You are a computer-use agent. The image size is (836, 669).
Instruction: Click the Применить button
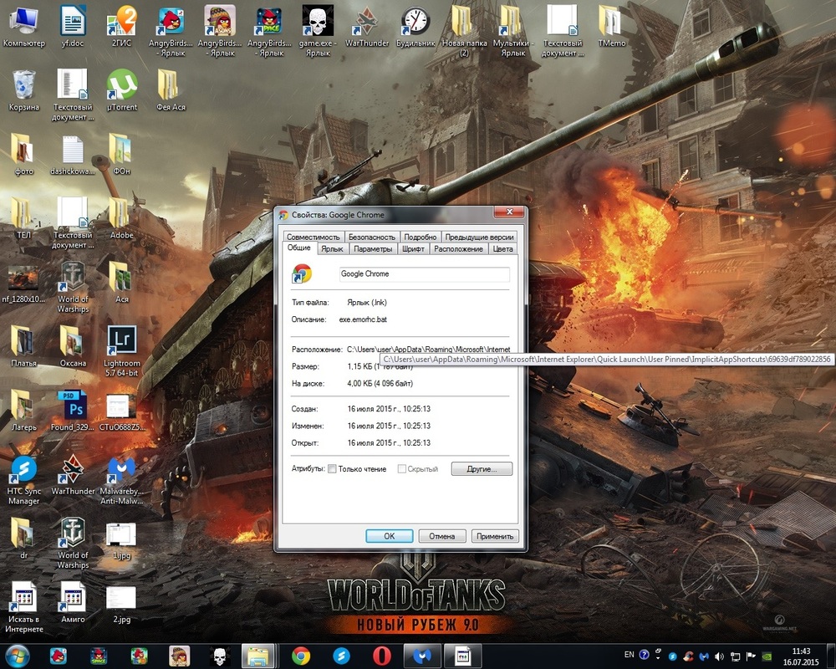point(495,536)
